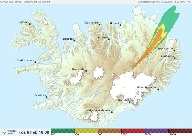Click the orange 600 legend color block
The height and width of the screenshot is (136, 192).
(x=110, y=131)
